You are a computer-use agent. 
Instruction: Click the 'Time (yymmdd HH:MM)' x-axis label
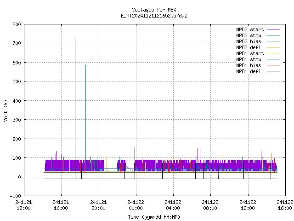[154, 217]
